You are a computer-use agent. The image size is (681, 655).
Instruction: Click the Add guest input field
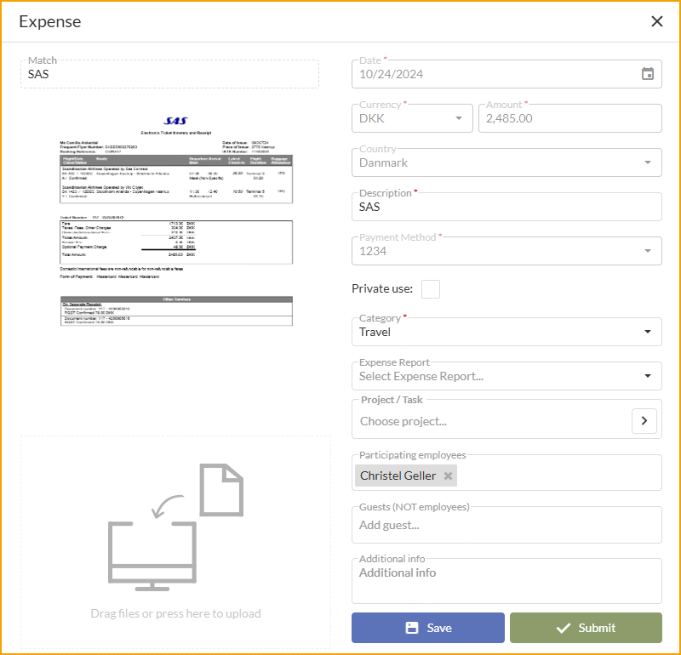point(506,525)
